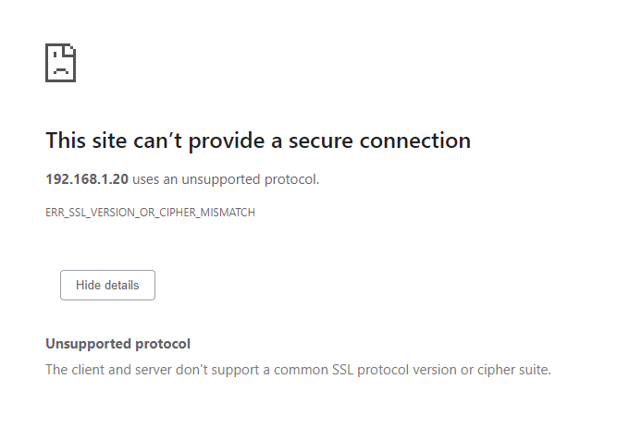Click "uses an unsupported protocol" text

pos(226,179)
